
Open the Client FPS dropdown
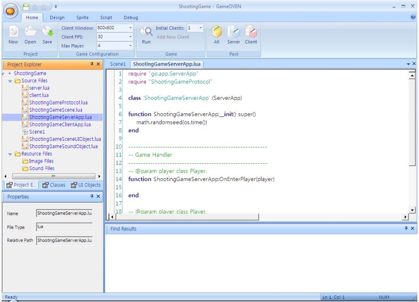(x=131, y=36)
